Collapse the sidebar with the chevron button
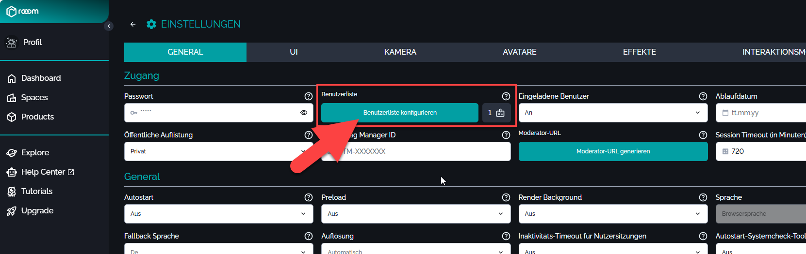Image resolution: width=806 pixels, height=254 pixels. tap(109, 26)
